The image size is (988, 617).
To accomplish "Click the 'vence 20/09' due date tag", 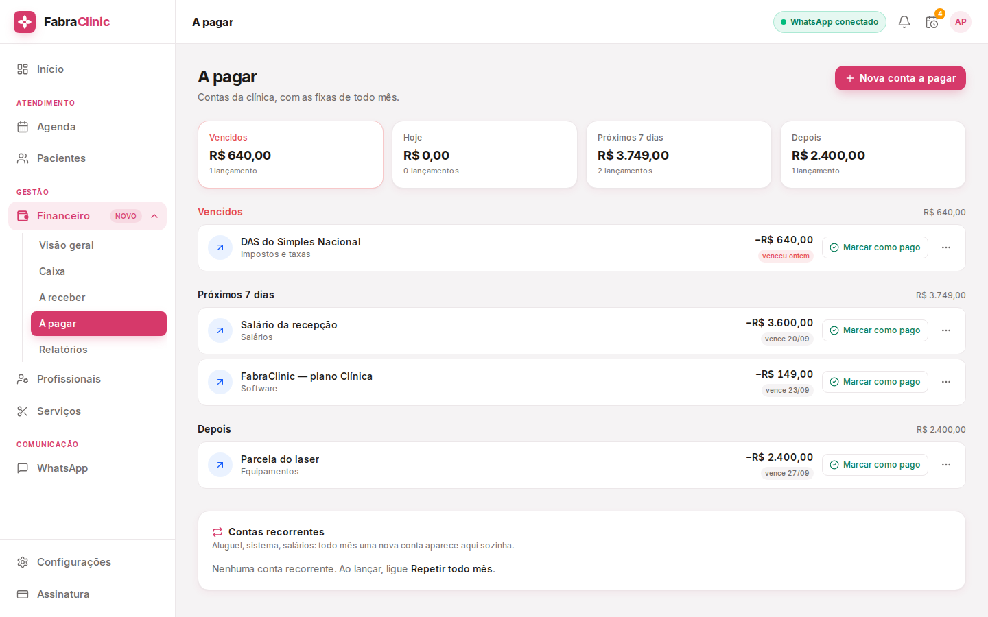I will click(787, 339).
